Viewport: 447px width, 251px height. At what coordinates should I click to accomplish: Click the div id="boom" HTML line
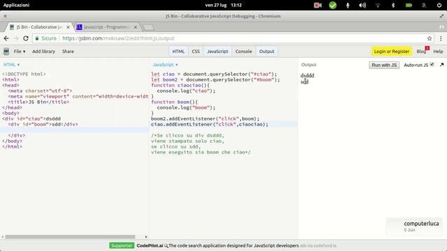click(x=43, y=124)
